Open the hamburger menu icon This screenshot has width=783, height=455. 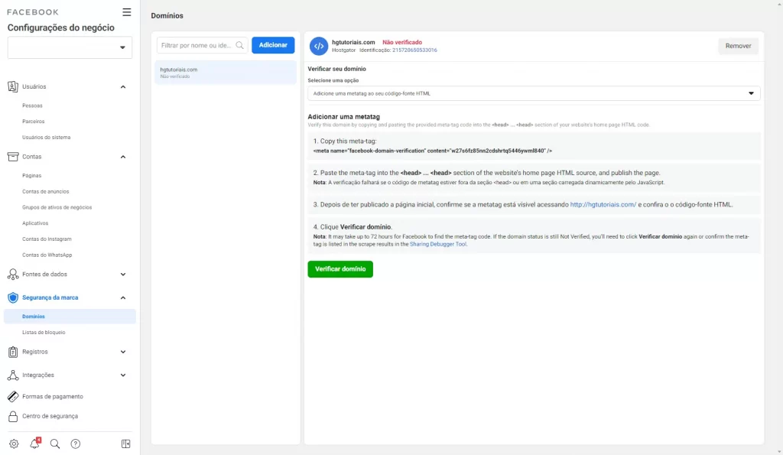point(127,12)
